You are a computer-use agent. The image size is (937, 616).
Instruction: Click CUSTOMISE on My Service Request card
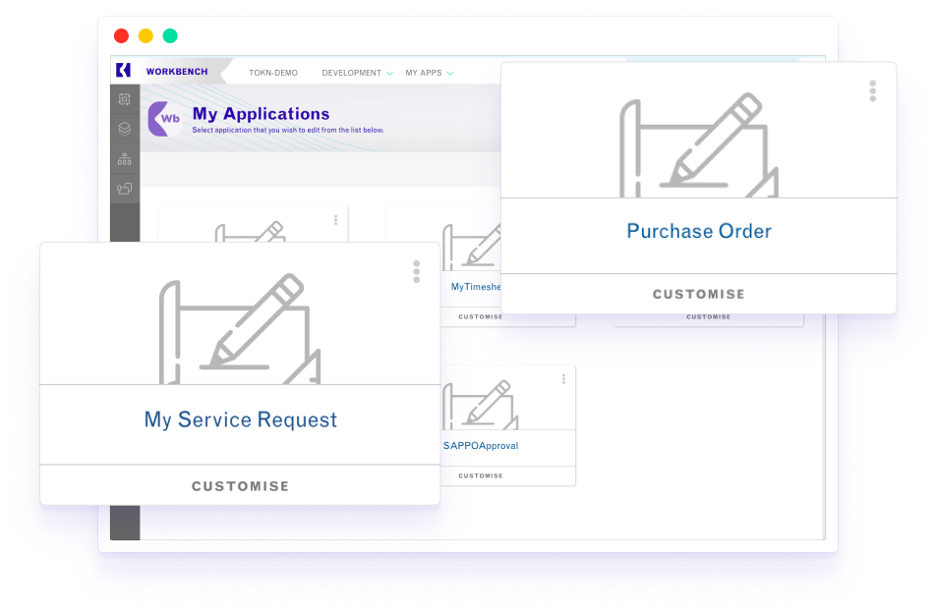pos(240,486)
